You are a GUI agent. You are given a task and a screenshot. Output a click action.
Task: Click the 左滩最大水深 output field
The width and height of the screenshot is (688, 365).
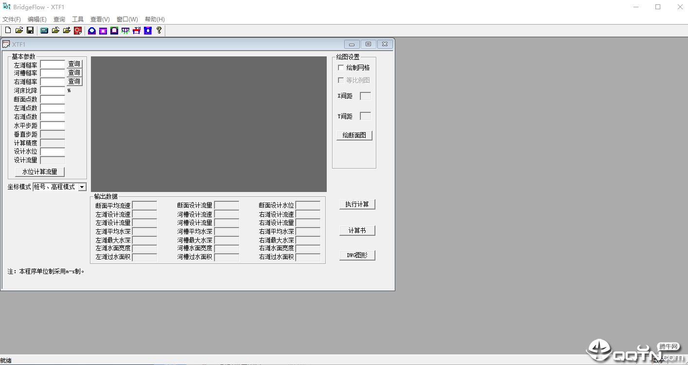coord(145,240)
